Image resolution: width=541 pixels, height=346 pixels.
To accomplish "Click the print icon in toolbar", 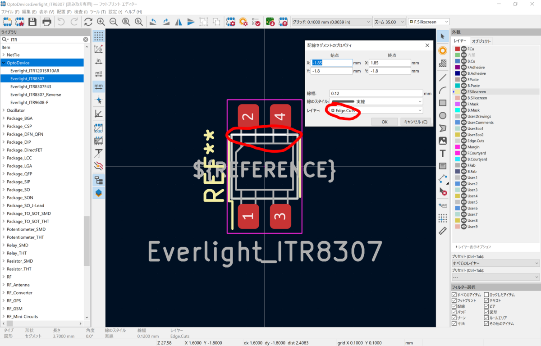I will [x=47, y=22].
